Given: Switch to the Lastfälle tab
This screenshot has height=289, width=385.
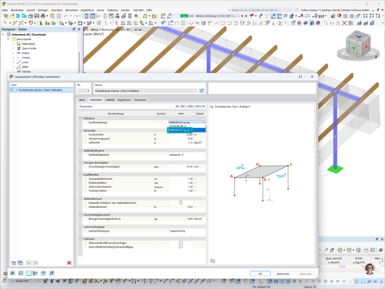Looking at the screenshot, I should pyautogui.click(x=110, y=100).
